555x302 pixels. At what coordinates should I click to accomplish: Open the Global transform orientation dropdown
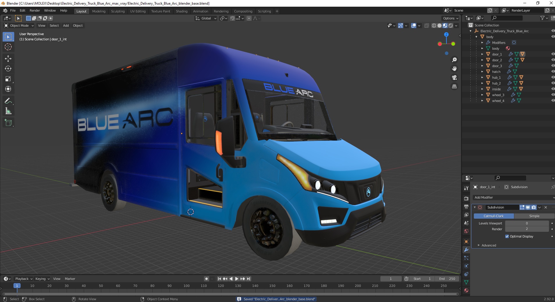206,18
